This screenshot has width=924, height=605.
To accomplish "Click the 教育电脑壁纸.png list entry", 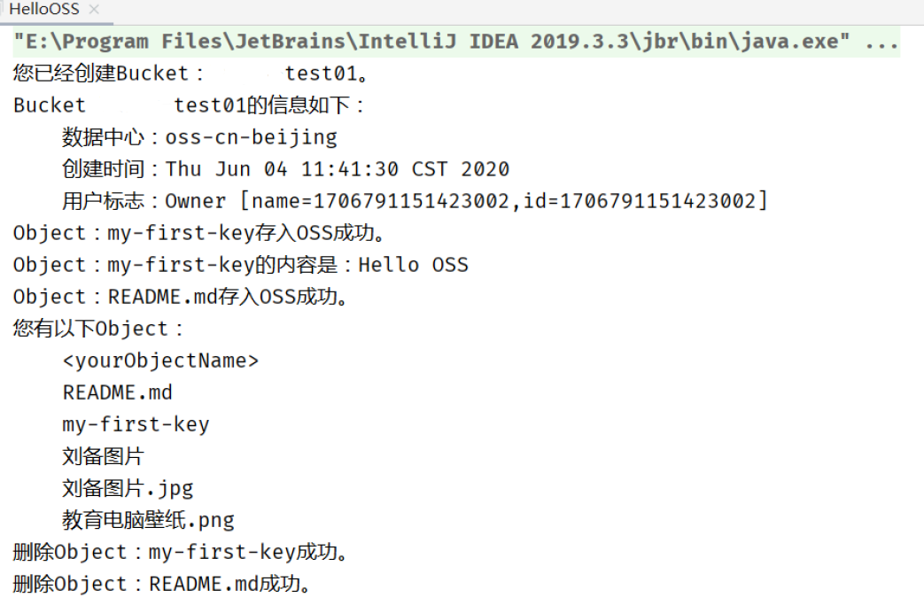I will coord(148,520).
